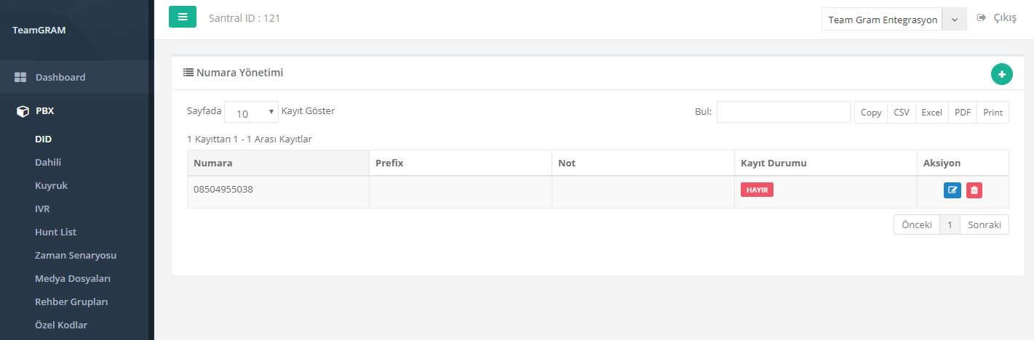This screenshot has width=1034, height=340.
Task: Open the DID menu item
Action: pyautogui.click(x=43, y=139)
